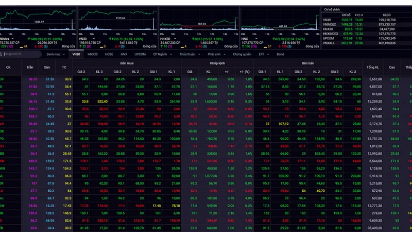Click the ceiling price cell 183.5

click(33, 161)
